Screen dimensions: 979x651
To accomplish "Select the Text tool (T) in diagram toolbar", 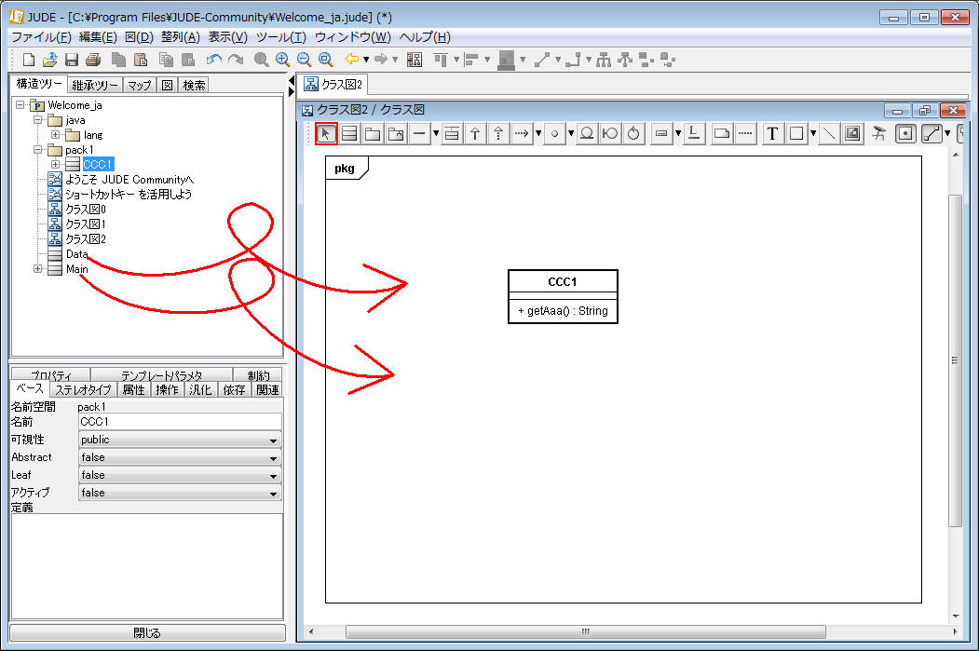I will coord(772,133).
